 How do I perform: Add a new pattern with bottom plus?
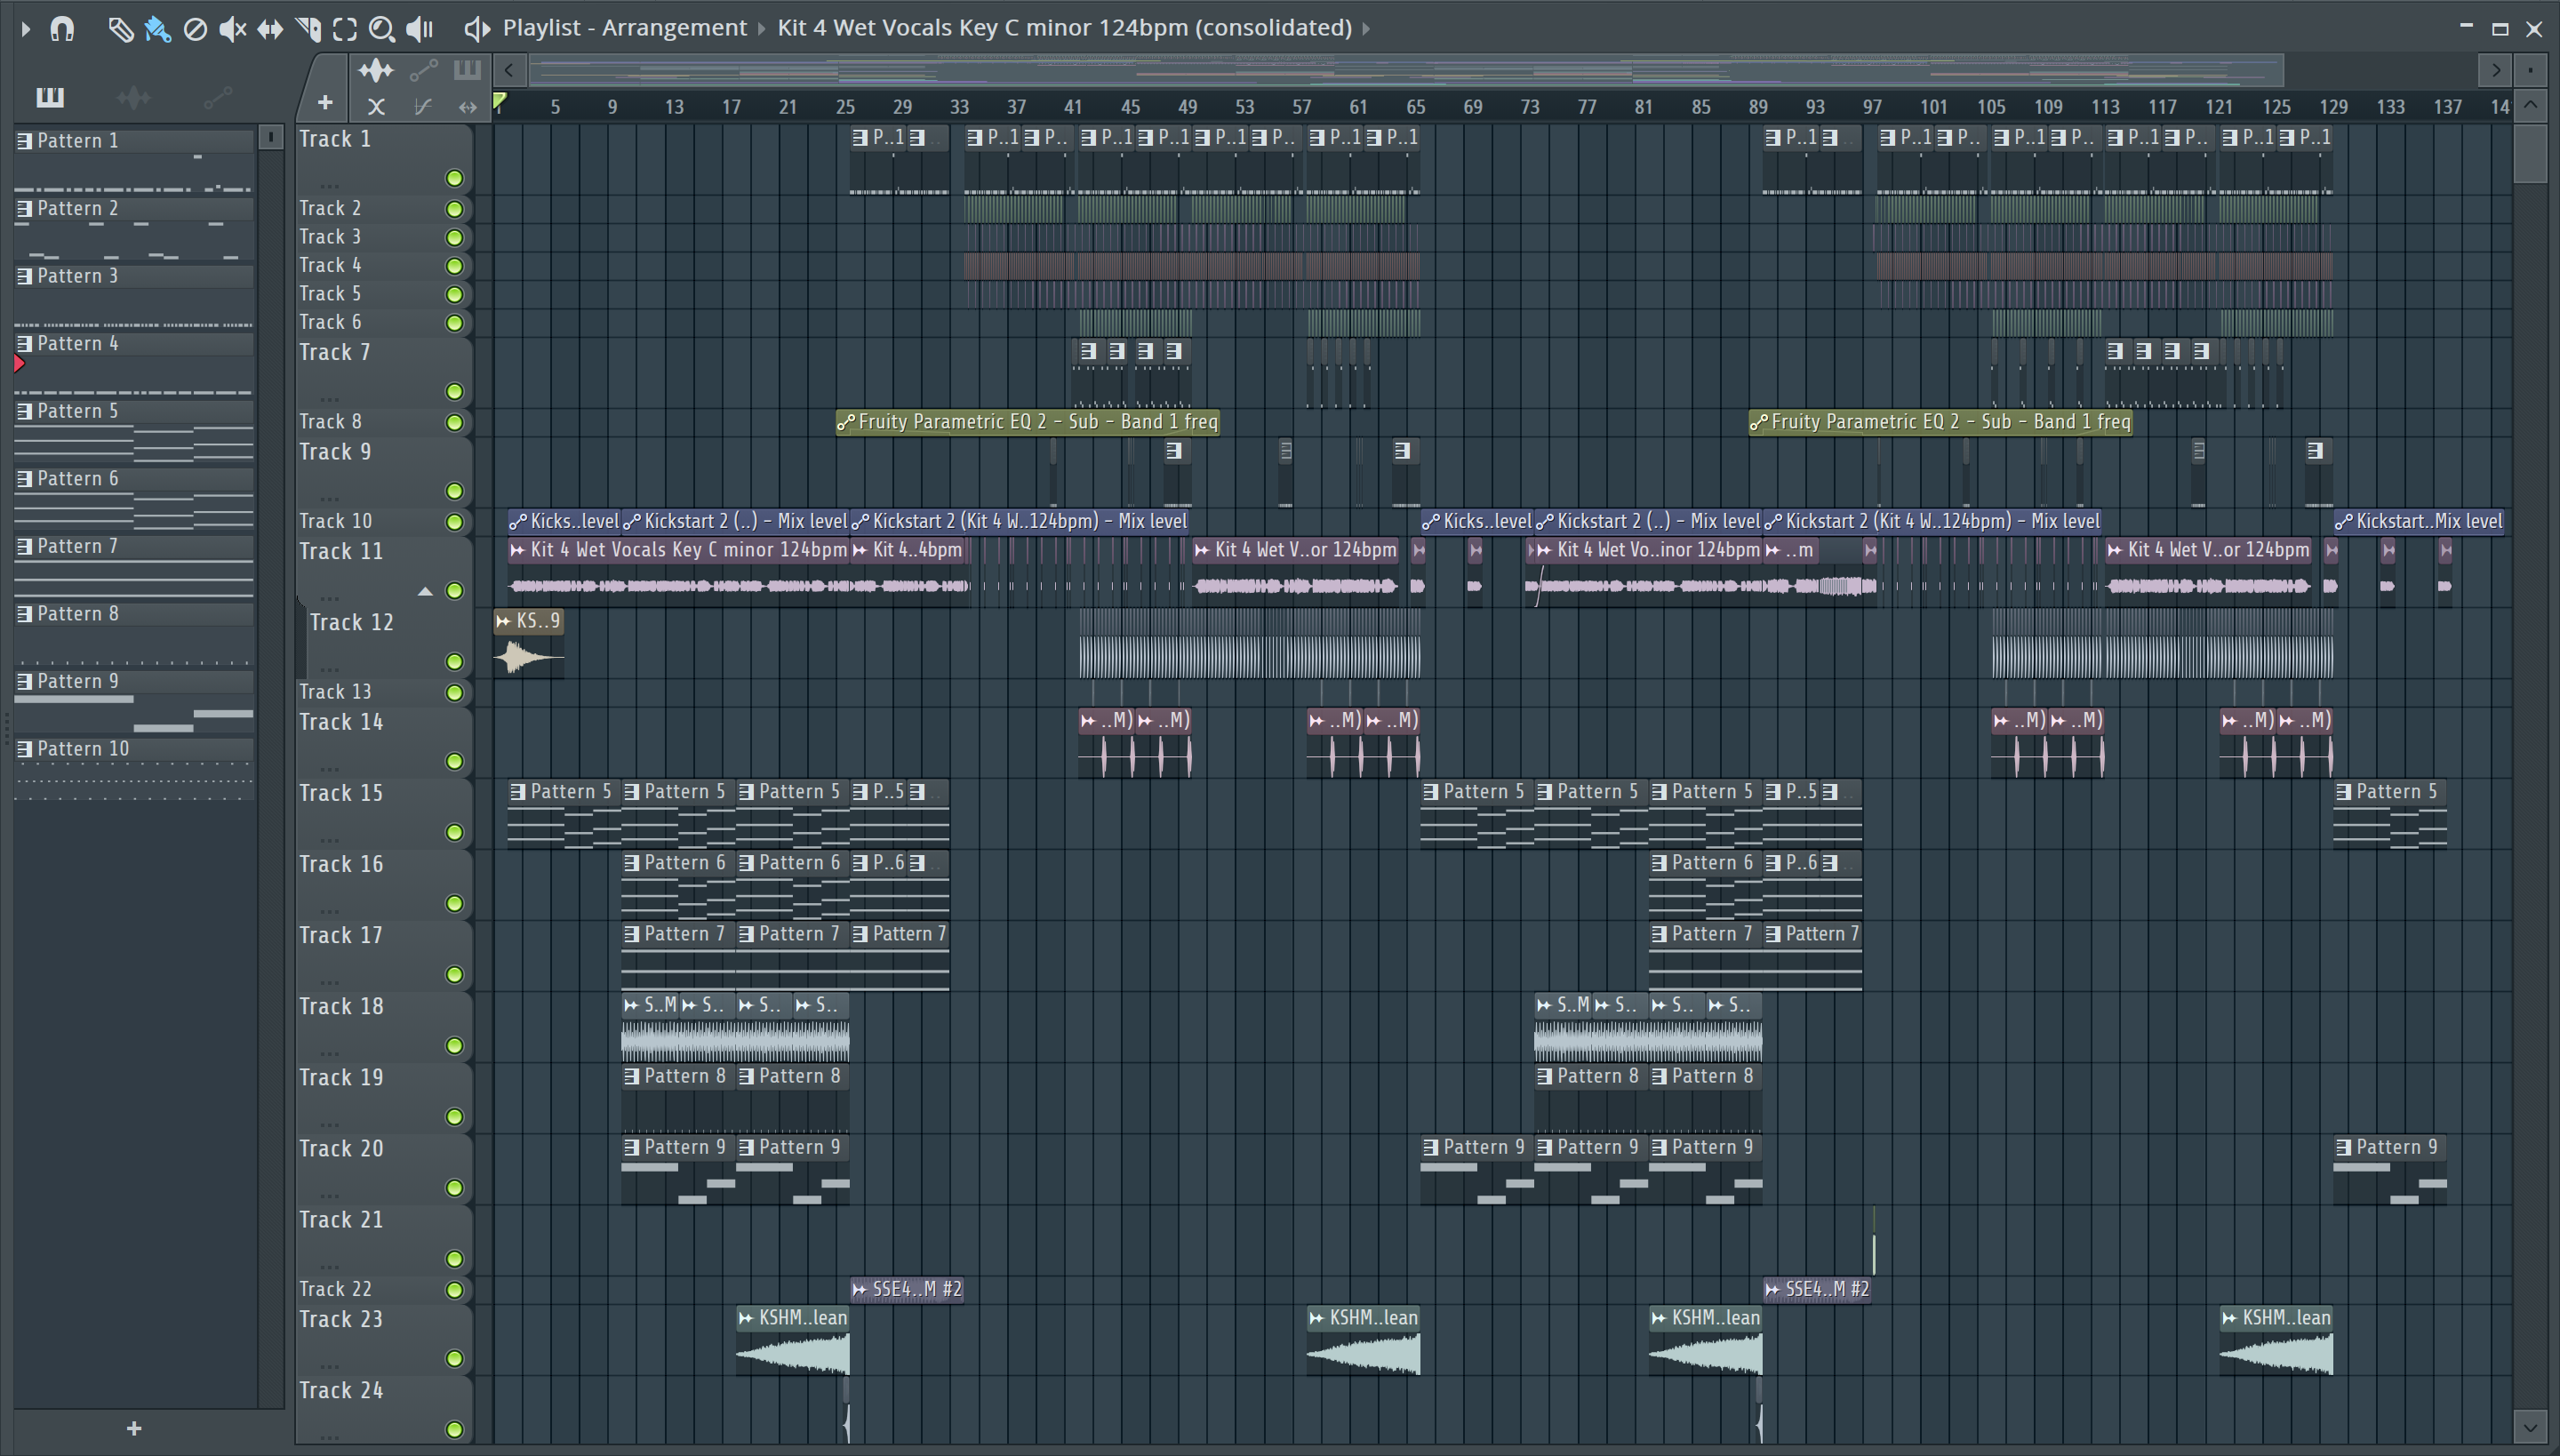134,1429
